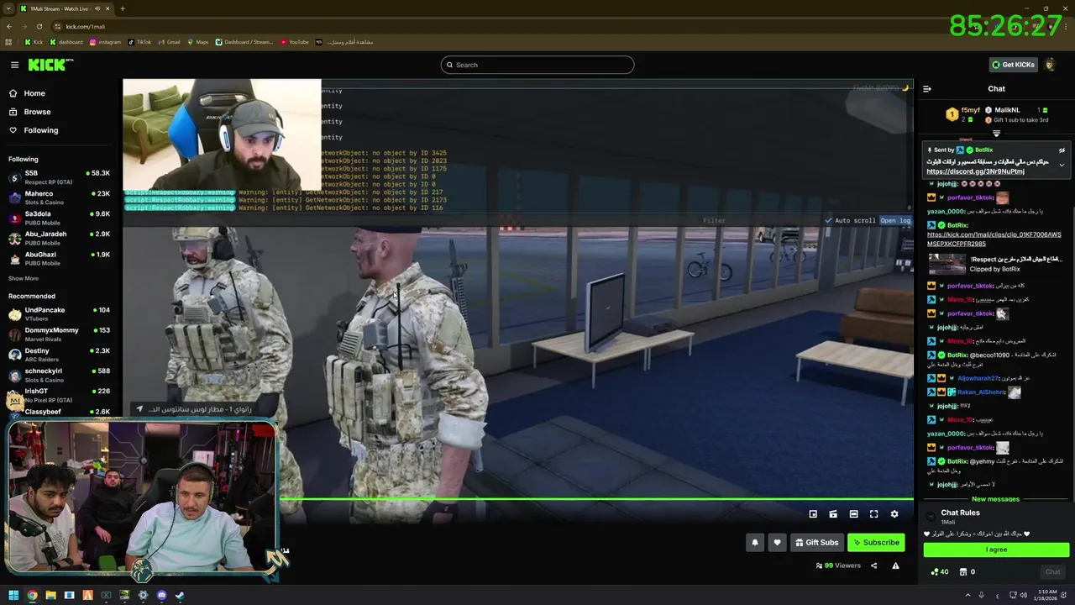Mute the 1Mali Stream browser tab
1075x605 pixels.
point(97,8)
